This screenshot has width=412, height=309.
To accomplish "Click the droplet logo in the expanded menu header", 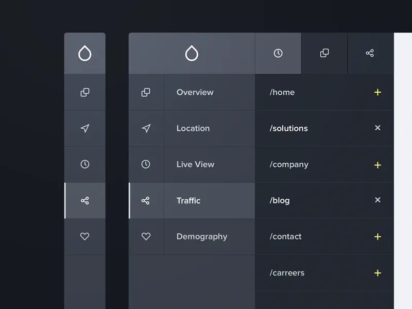I will click(192, 54).
